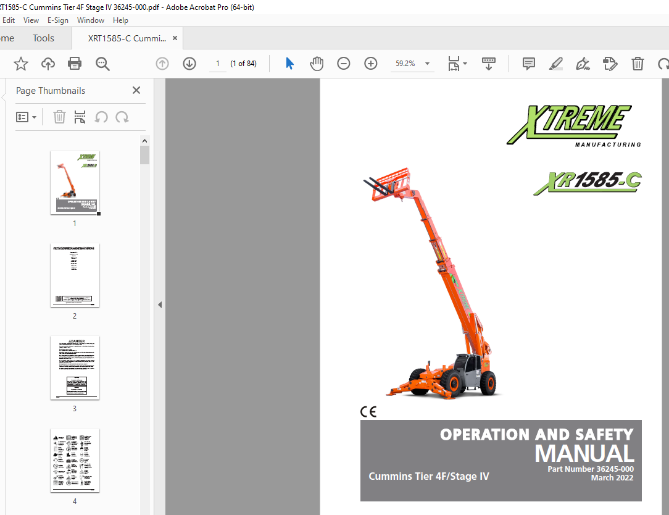669x515 pixels.
Task: Click the thumbnails panel scrollbar thumb
Action: click(x=144, y=155)
